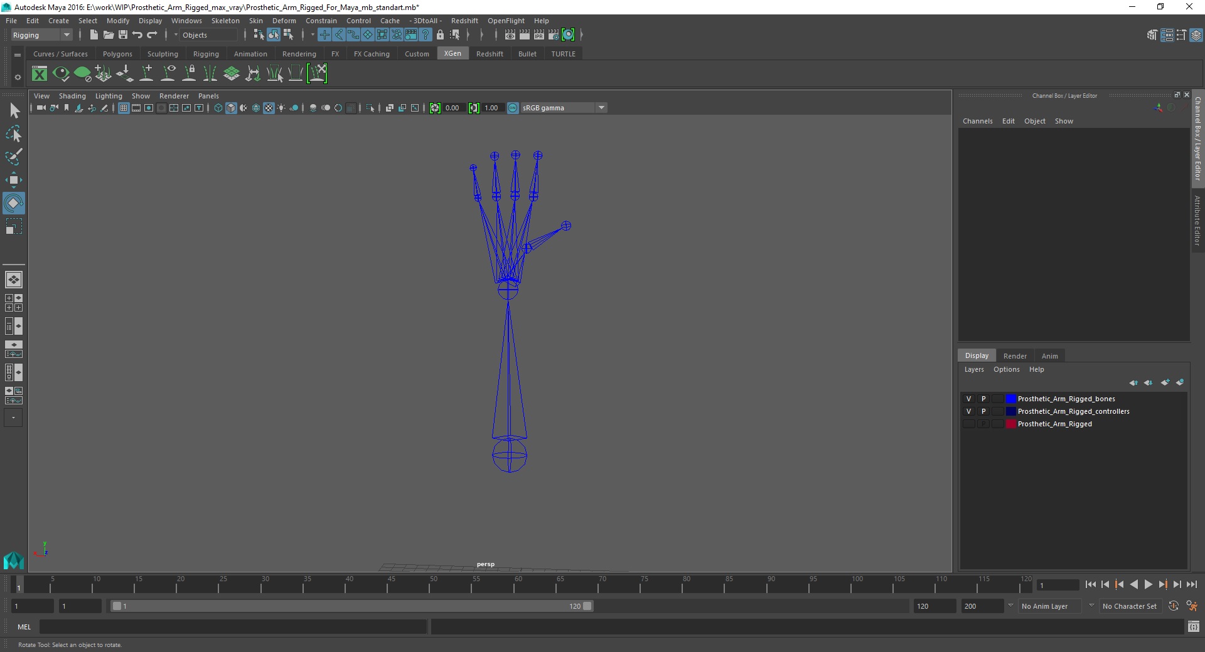Open the Attribute Editor side tab
This screenshot has width=1205, height=652.
[1197, 220]
